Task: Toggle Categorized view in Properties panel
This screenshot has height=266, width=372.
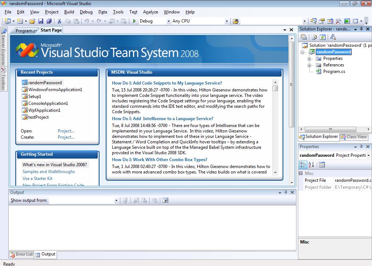Action: click(303, 164)
